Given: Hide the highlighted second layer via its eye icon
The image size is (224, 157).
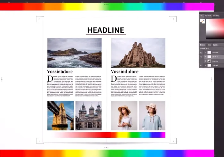Looking at the screenshot, I should [x=201, y=57].
